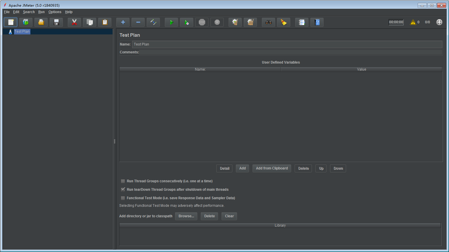Click the Reset Search brush icon
Viewport: 449px width, 252px height.
tap(284, 22)
